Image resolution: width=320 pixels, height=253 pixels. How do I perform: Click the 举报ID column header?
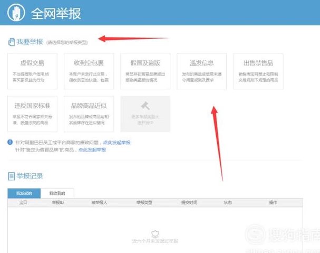58,202
